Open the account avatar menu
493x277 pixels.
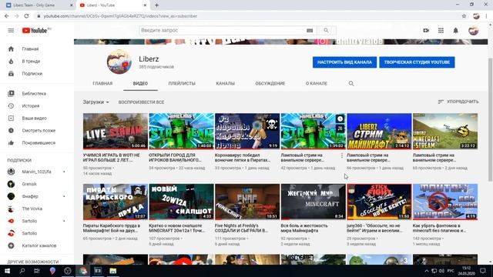point(473,31)
